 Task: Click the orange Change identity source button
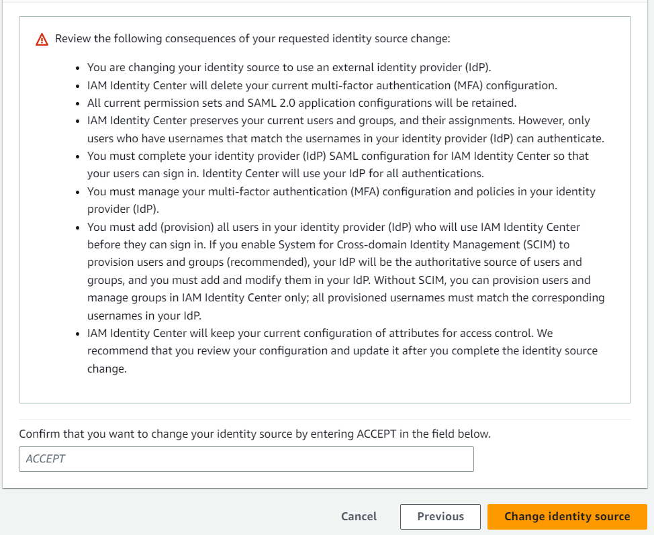click(x=567, y=517)
